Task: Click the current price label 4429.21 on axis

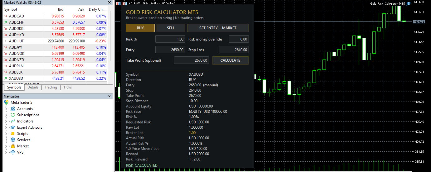Action: click(419, 22)
